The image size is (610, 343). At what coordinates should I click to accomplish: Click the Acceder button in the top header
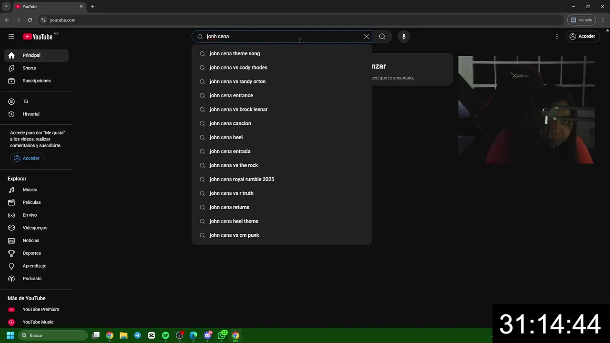(582, 37)
